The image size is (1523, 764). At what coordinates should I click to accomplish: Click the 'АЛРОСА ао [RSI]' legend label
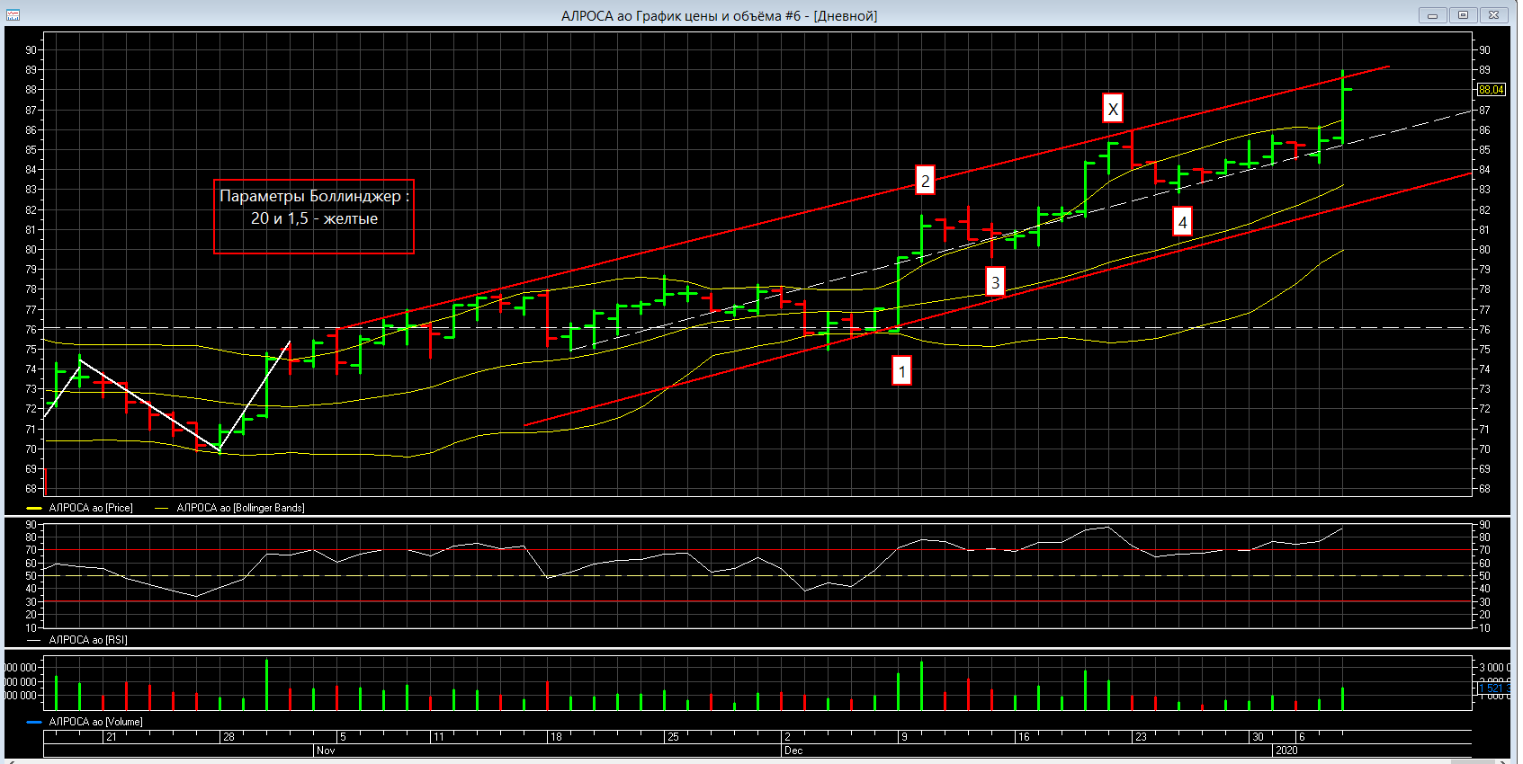pyautogui.click(x=88, y=640)
